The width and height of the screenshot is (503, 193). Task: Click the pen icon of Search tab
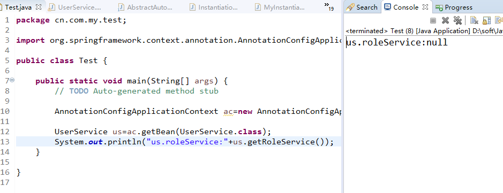350,7
